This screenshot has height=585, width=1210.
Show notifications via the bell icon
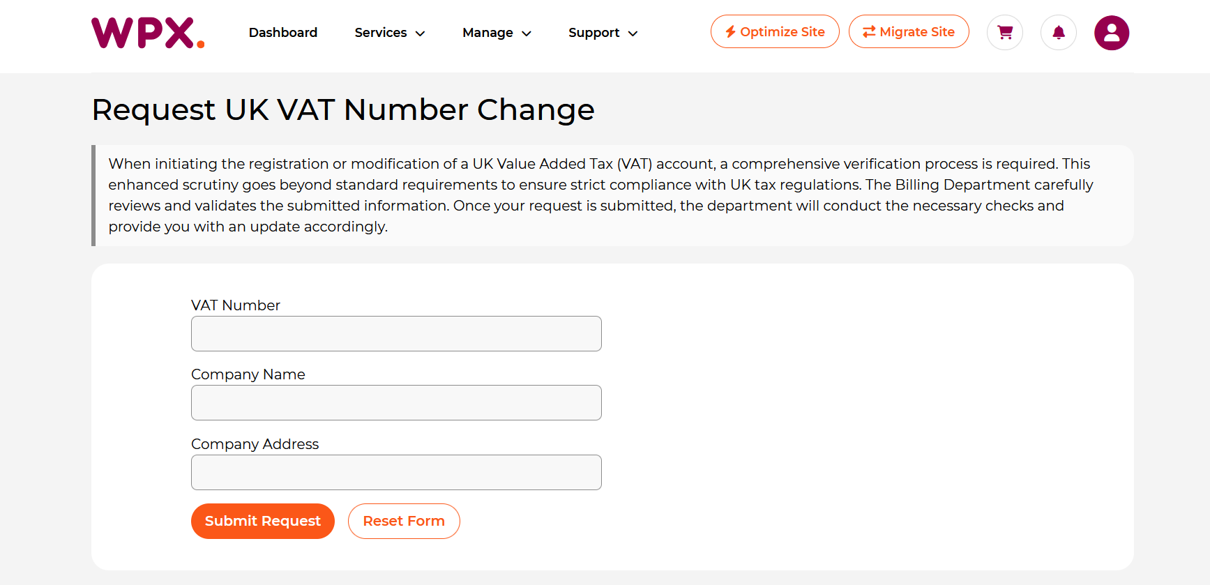tap(1059, 33)
